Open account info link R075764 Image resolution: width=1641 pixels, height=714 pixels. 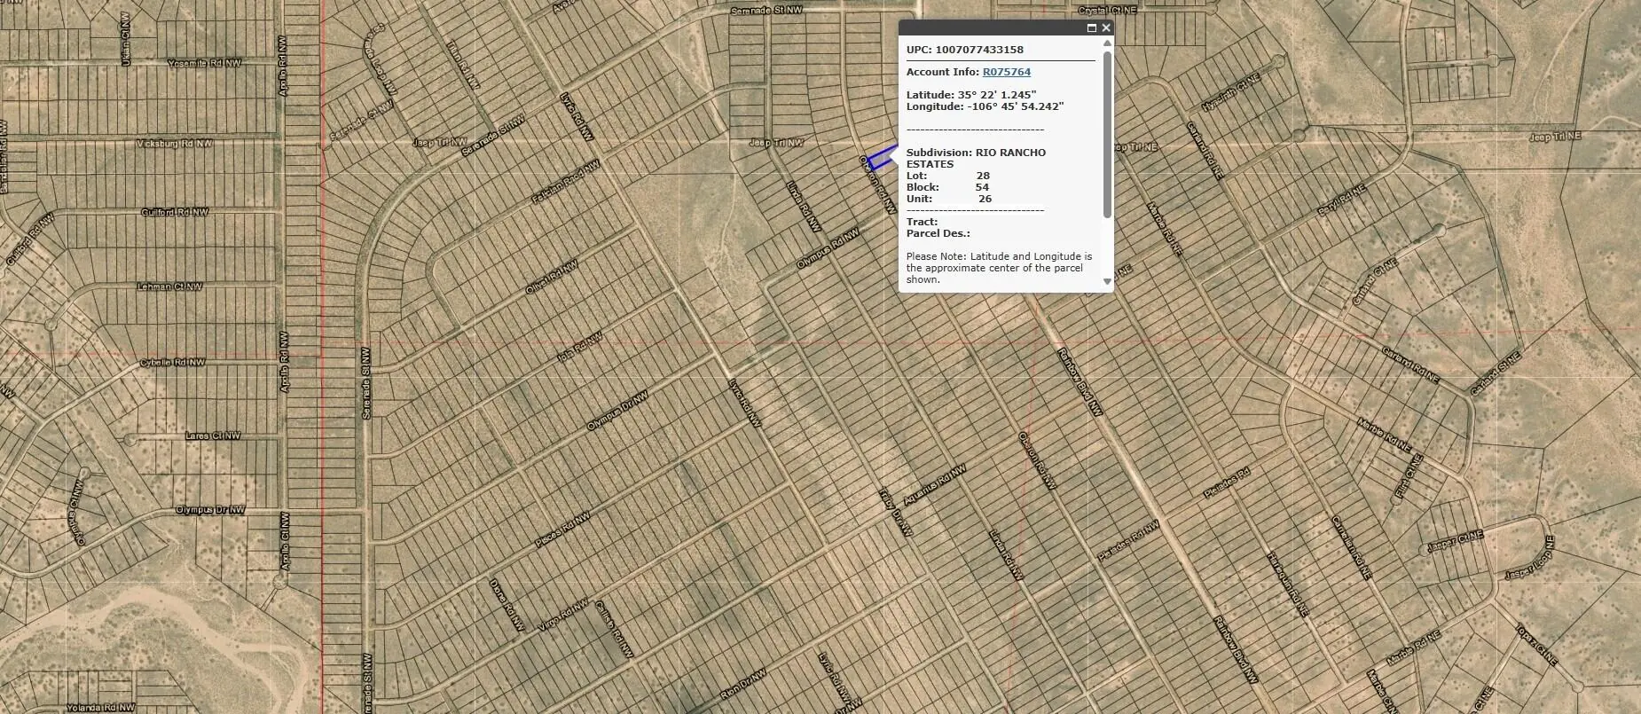pos(1006,72)
